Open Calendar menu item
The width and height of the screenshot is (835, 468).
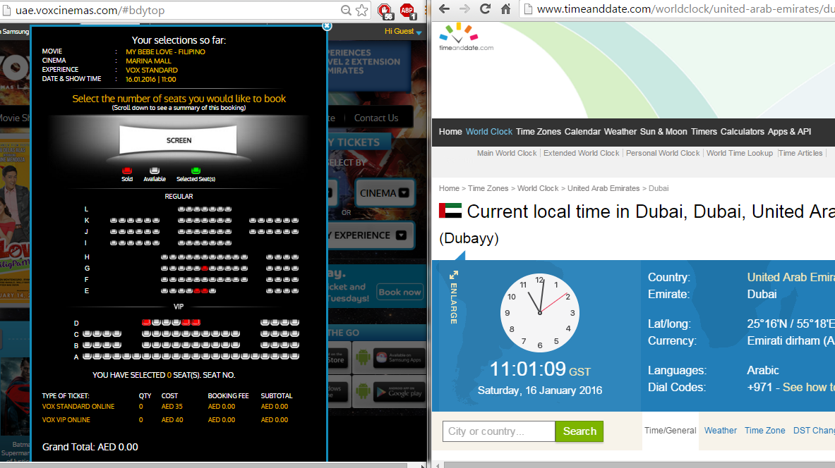[582, 131]
